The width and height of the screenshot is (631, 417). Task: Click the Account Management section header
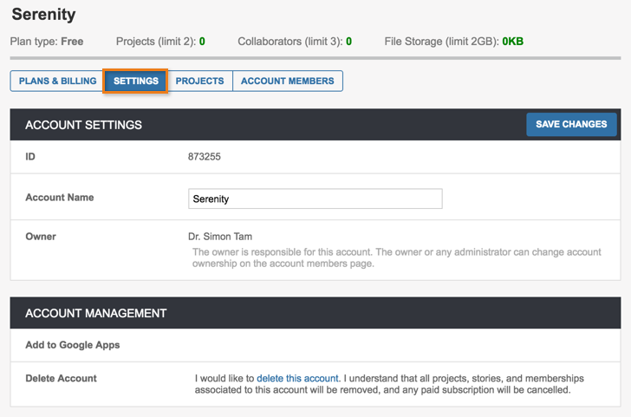[95, 313]
